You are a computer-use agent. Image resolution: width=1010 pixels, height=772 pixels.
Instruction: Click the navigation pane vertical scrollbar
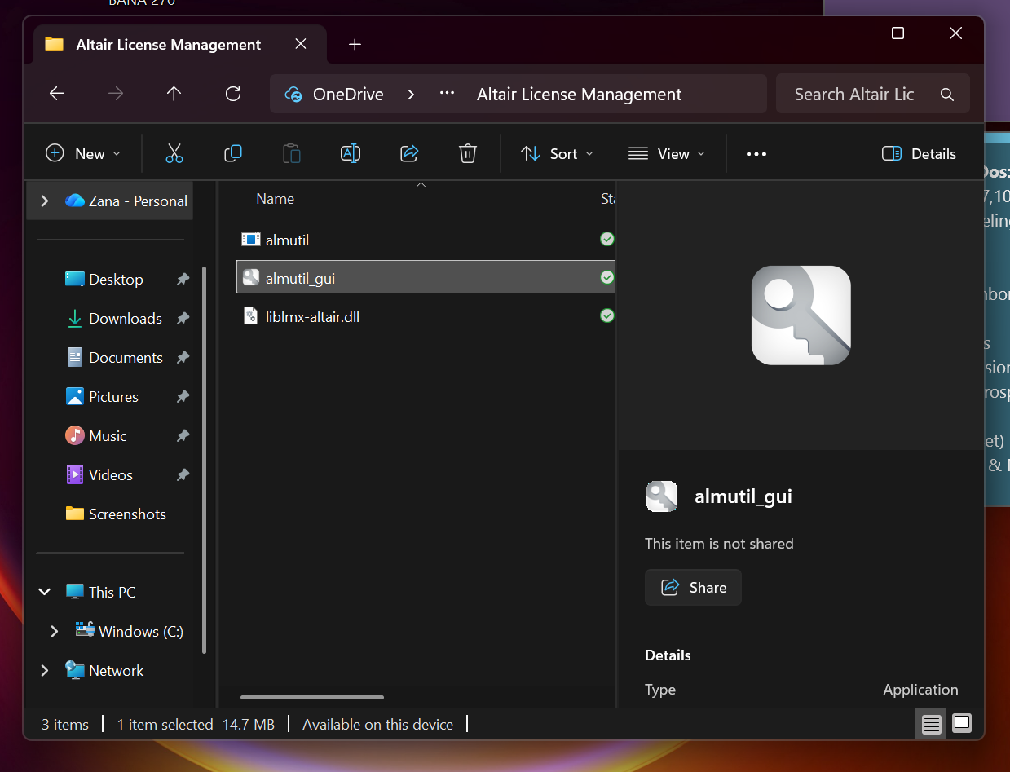click(x=204, y=461)
